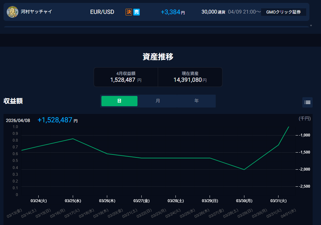This screenshot has height=225, width=321.
Task: Click the blue 売 sell badge
Action: click(x=137, y=12)
